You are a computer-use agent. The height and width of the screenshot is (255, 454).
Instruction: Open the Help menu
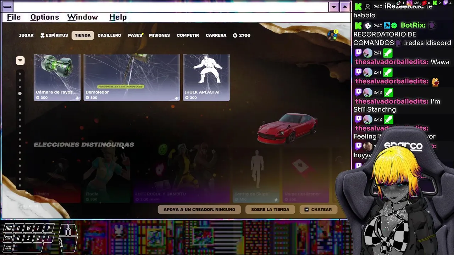point(118,17)
